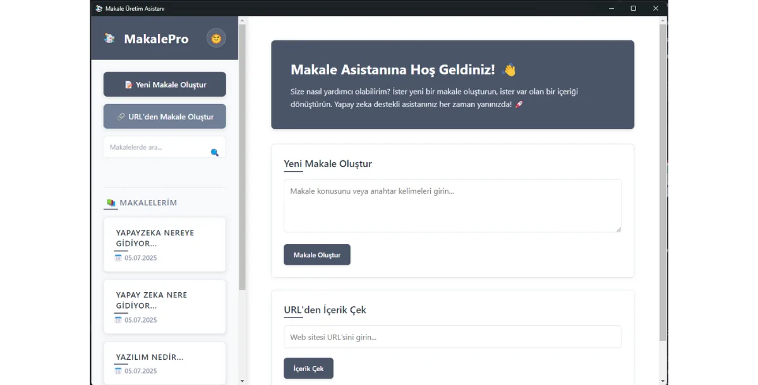Click the İçerik Çek button
The width and height of the screenshot is (758, 385).
coord(308,369)
